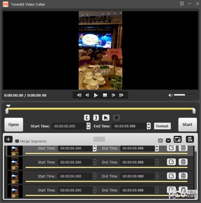
Task: Click the play segment preview icon
Action: [x=106, y=118]
